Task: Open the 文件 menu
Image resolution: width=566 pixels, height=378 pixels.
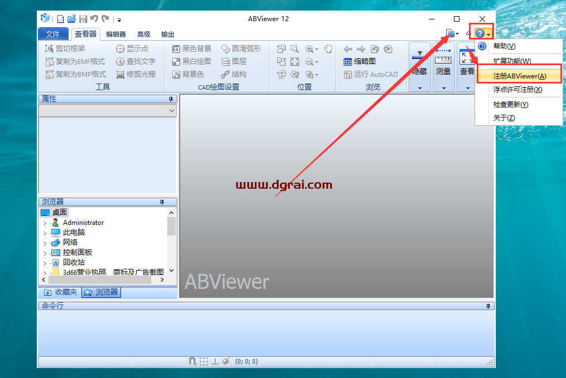Action: [53, 34]
